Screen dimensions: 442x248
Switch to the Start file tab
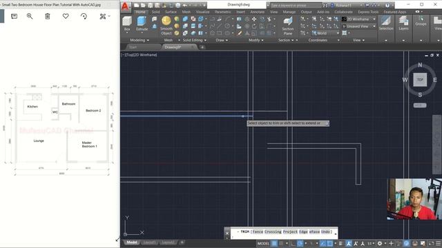133,48
